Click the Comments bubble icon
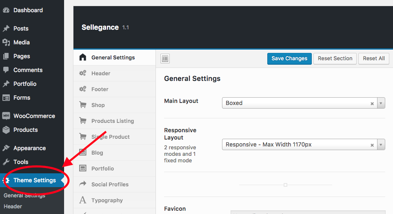This screenshot has width=393, height=214. (x=6, y=70)
